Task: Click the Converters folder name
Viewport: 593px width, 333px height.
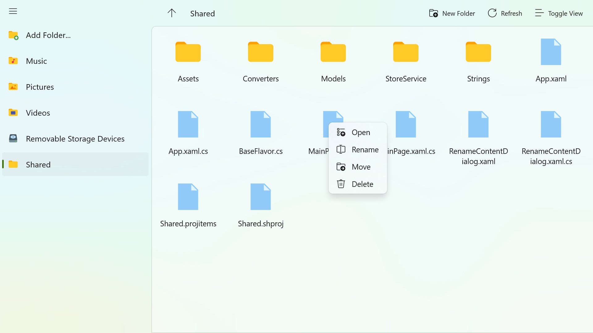Action: click(261, 79)
